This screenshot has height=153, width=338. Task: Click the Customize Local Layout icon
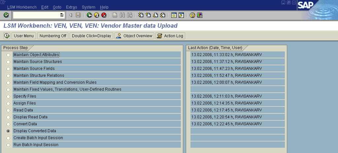(x=200, y=15)
